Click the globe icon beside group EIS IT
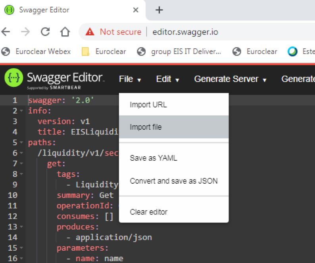This screenshot has width=315, height=263. click(141, 52)
